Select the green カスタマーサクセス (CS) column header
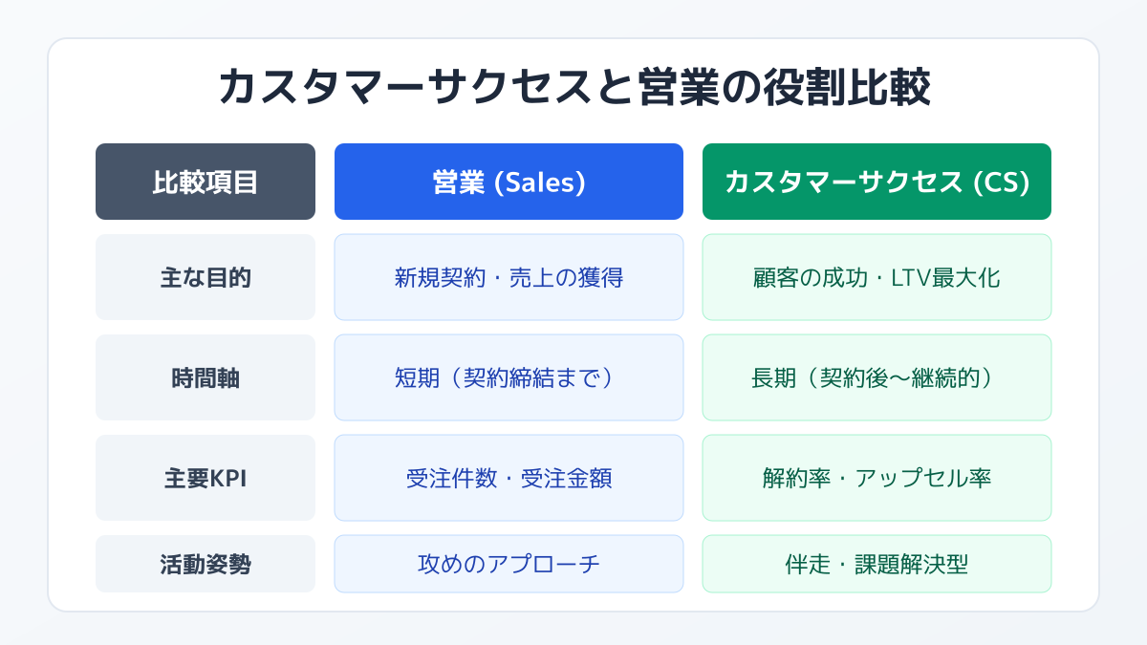This screenshot has height=645, width=1147. click(x=876, y=182)
